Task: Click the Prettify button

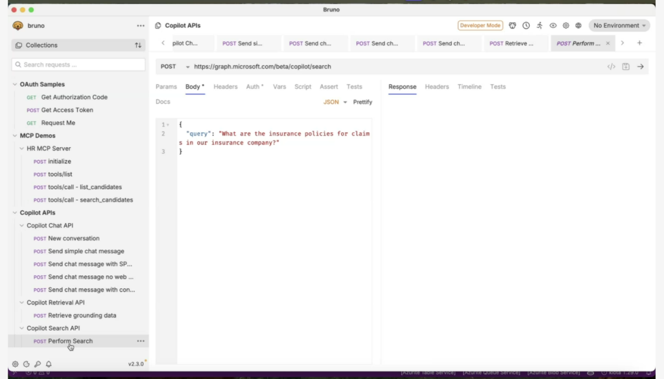Action: pyautogui.click(x=362, y=102)
